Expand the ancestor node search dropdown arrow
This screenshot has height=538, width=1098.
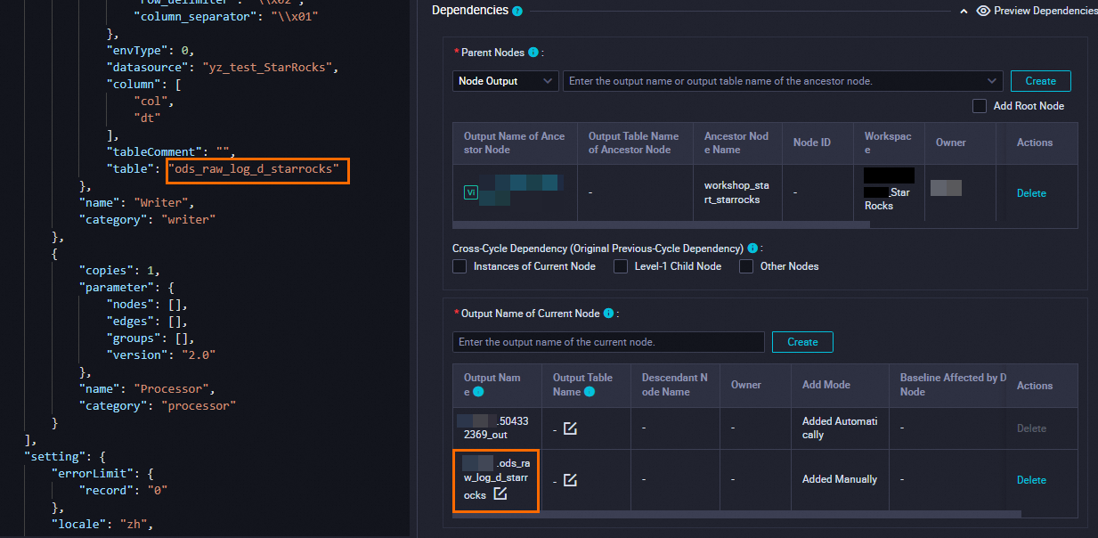point(992,81)
